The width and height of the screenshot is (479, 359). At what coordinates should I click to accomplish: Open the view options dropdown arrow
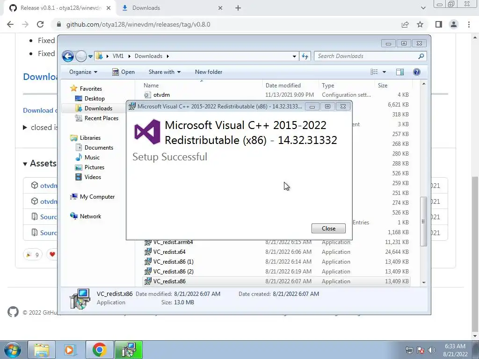pyautogui.click(x=385, y=72)
